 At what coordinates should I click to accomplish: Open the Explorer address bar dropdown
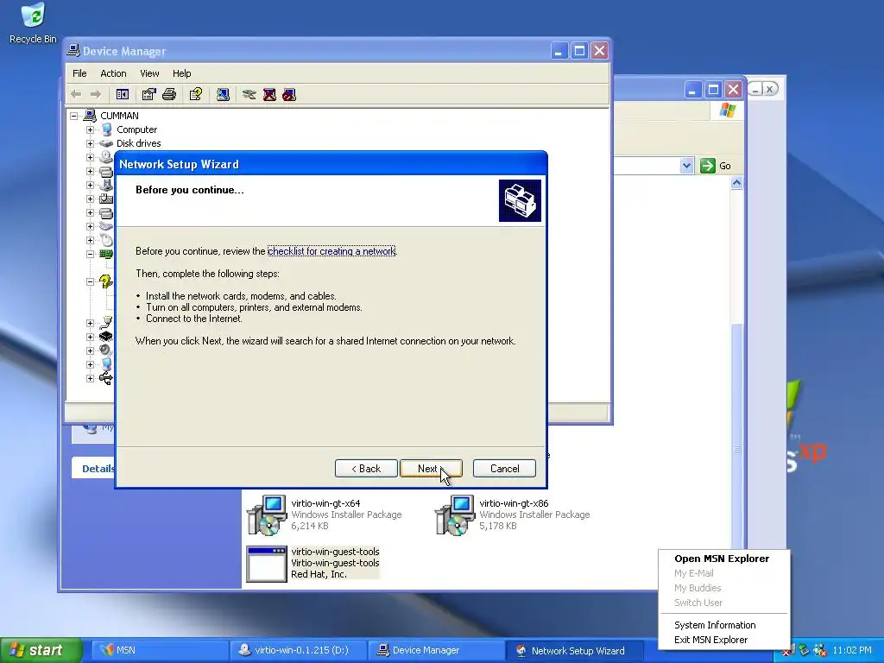686,166
